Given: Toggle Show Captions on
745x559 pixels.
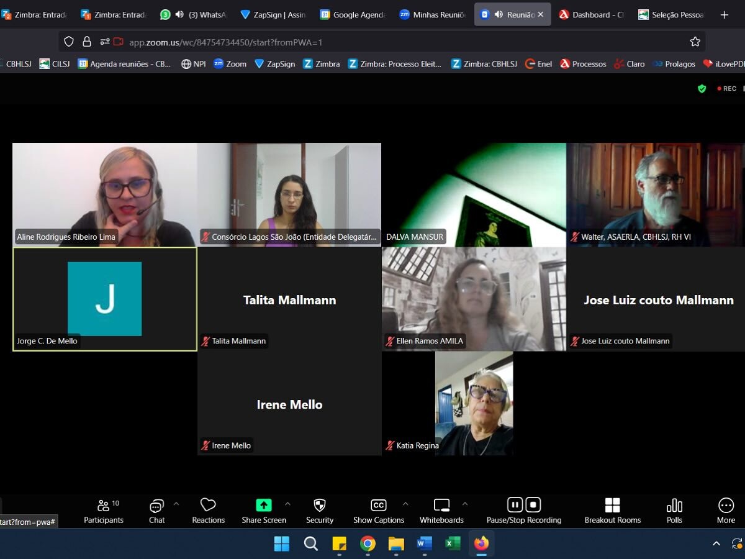Looking at the screenshot, I should click(378, 511).
